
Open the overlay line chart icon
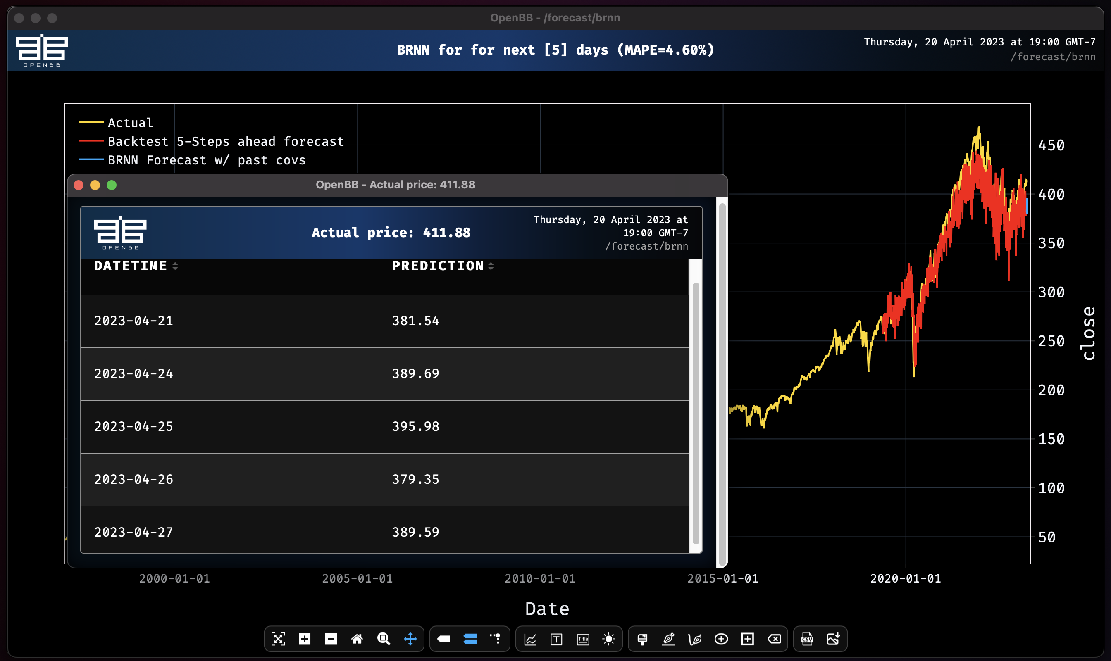[530, 639]
